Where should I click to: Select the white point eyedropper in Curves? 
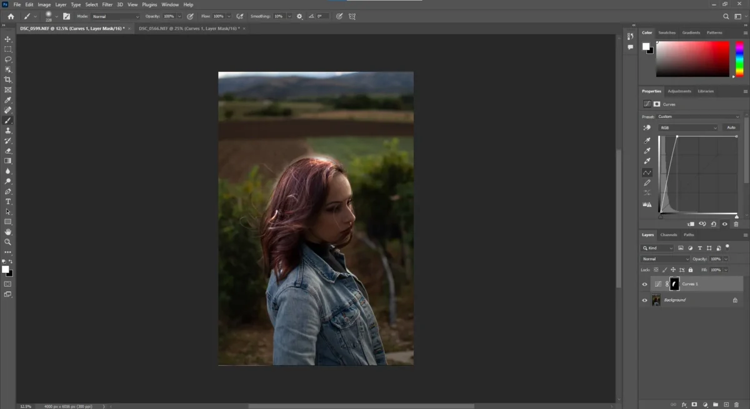click(x=647, y=162)
